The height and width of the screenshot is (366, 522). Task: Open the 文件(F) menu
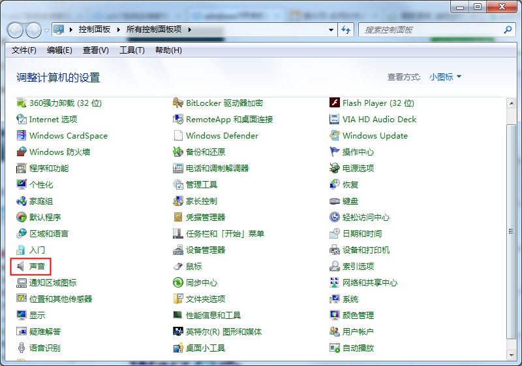(24, 50)
